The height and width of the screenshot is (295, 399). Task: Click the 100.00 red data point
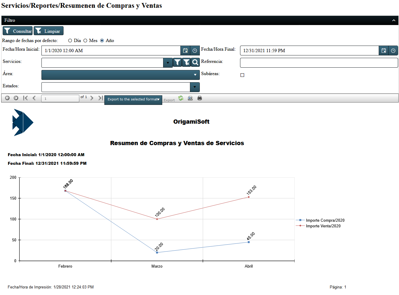[x=157, y=219]
